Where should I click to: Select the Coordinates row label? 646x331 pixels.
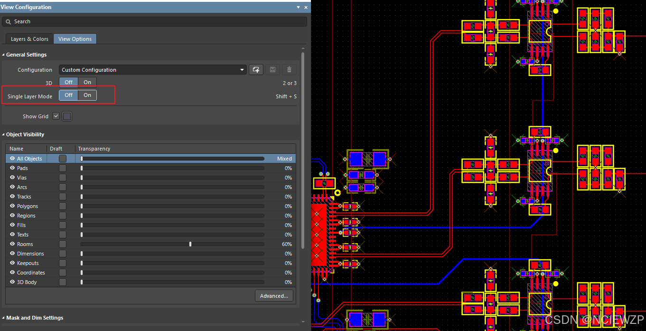31,273
